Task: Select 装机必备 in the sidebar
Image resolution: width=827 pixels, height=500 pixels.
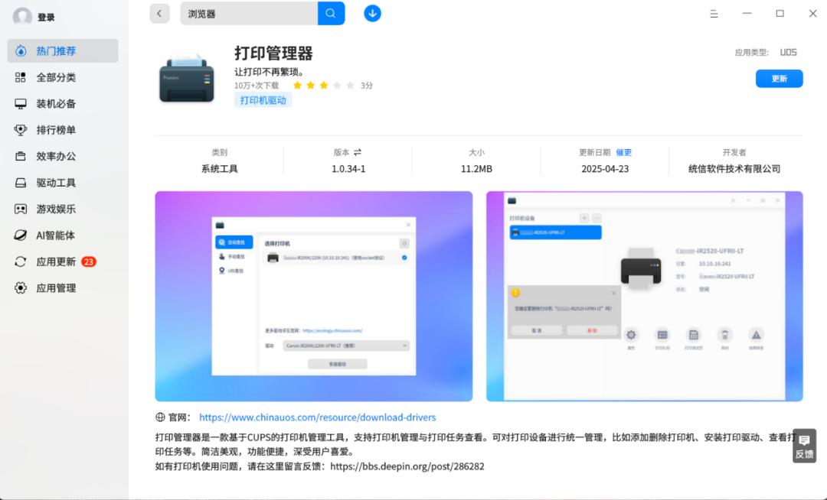Action: click(63, 104)
